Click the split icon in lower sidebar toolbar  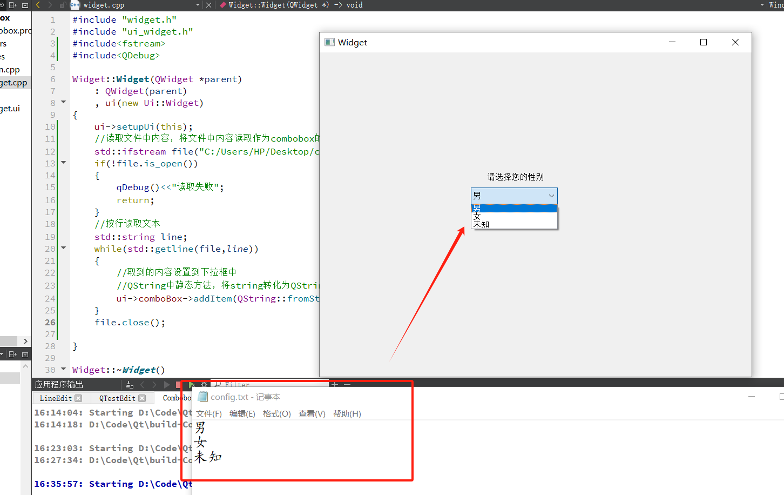13,354
